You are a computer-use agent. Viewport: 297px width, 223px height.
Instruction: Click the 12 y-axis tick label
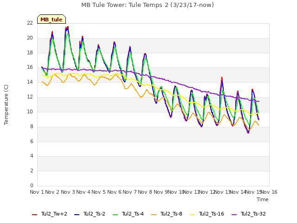pyautogui.click(x=30, y=97)
